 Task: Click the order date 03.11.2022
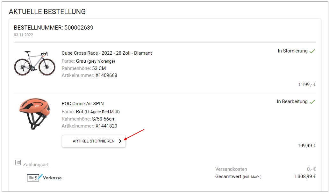23,35
